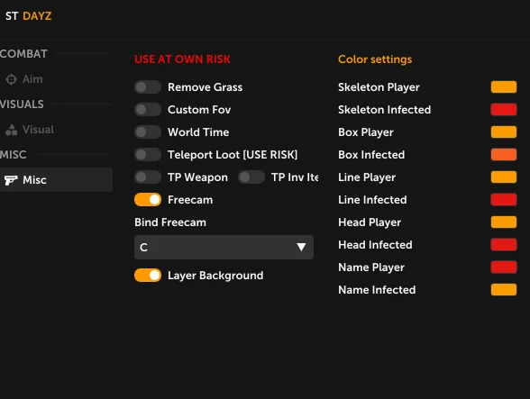Viewport: 530px width, 399px height.
Task: Toggle the World Time option
Action: (148, 132)
